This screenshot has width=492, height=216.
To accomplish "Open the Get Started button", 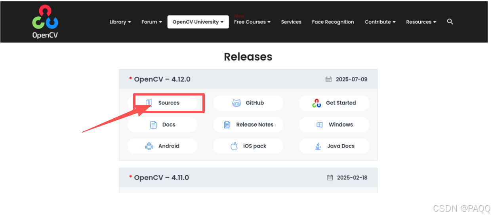I will 334,103.
